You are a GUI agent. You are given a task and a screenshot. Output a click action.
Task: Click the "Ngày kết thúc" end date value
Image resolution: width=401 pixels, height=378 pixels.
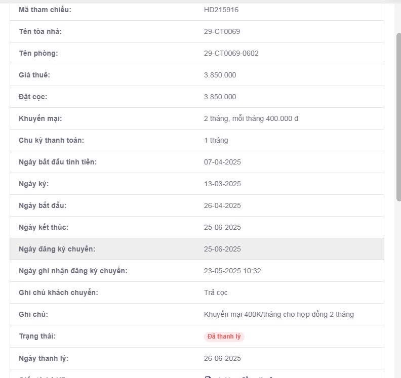click(x=222, y=227)
